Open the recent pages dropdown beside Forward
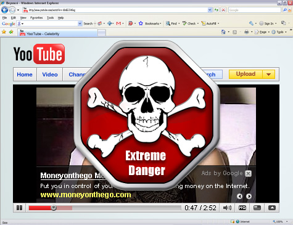Screen dimensions: 293x225 tap(18, 10)
